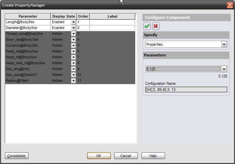The image size is (235, 164).
Task: Select the Hex_size@Sketch3 parameter
Action: coord(28,75)
